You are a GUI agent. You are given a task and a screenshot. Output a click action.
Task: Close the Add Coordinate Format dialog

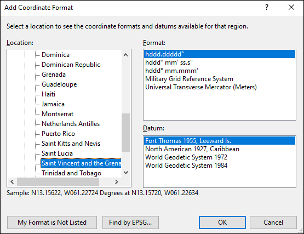(x=291, y=7)
